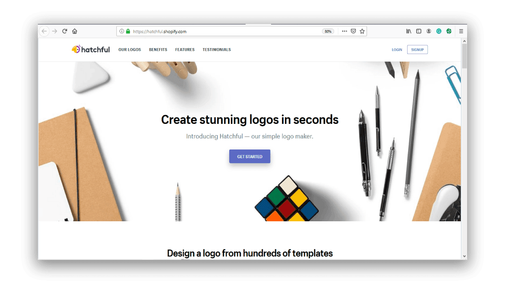The image size is (505, 284).
Task: Reload the page with the refresh icon
Action: pyautogui.click(x=65, y=31)
